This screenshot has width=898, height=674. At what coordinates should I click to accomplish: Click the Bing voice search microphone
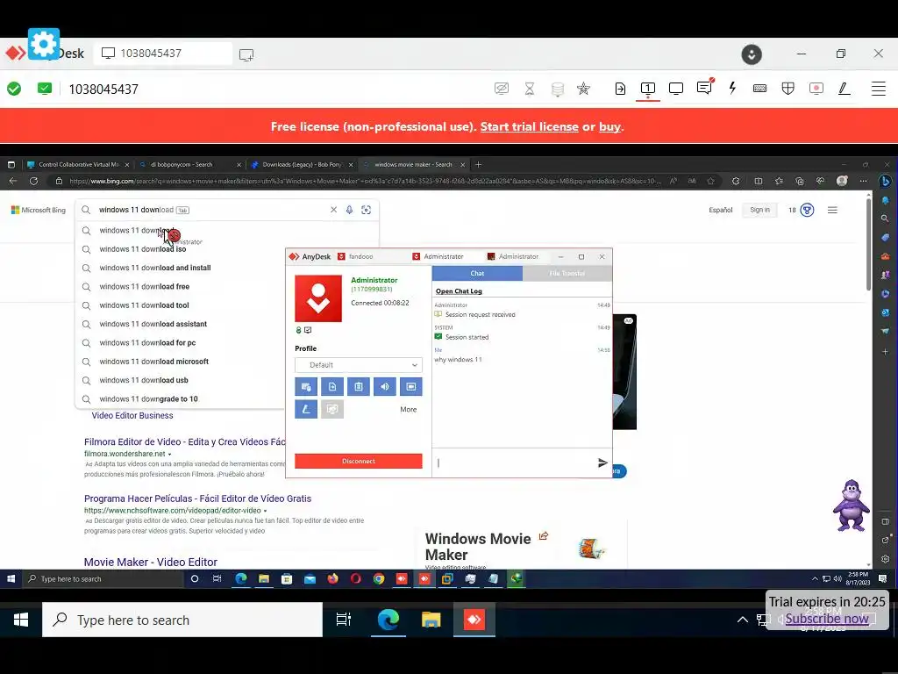coord(349,210)
